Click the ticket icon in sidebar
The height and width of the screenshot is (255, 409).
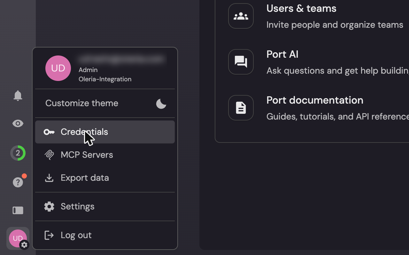click(18, 210)
